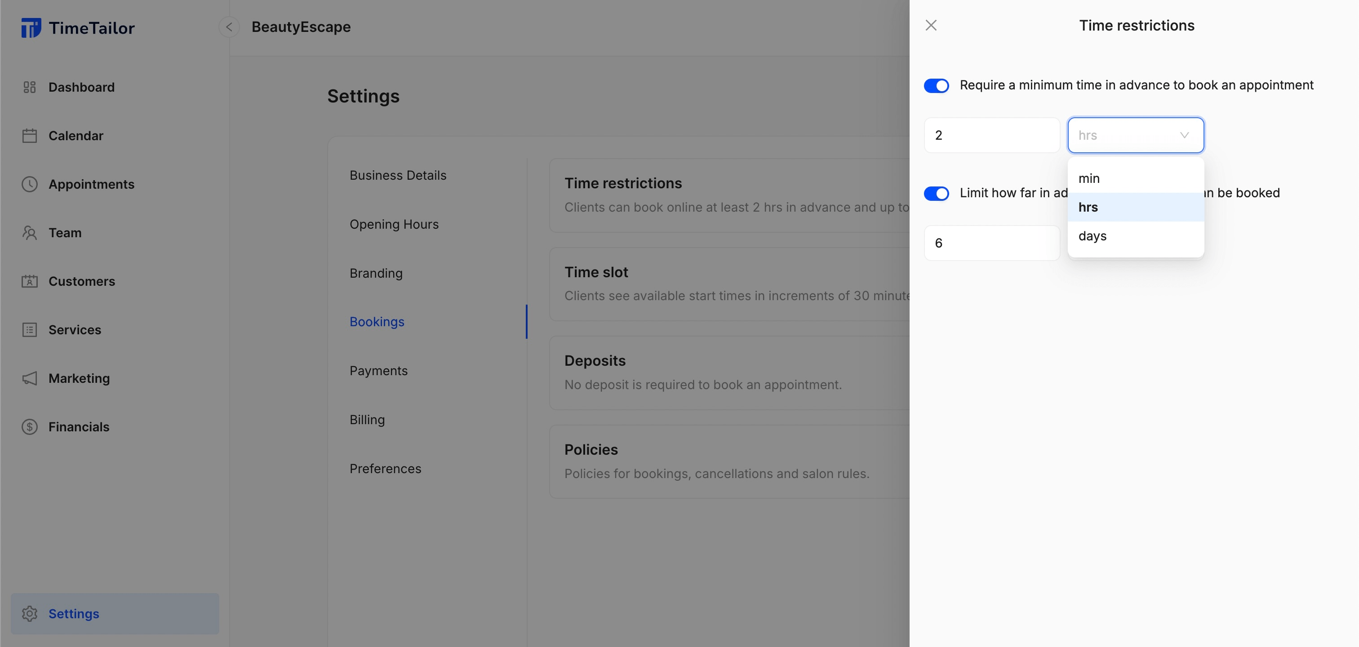The width and height of the screenshot is (1359, 647).
Task: Select days from the unit dropdown
Action: click(1093, 236)
